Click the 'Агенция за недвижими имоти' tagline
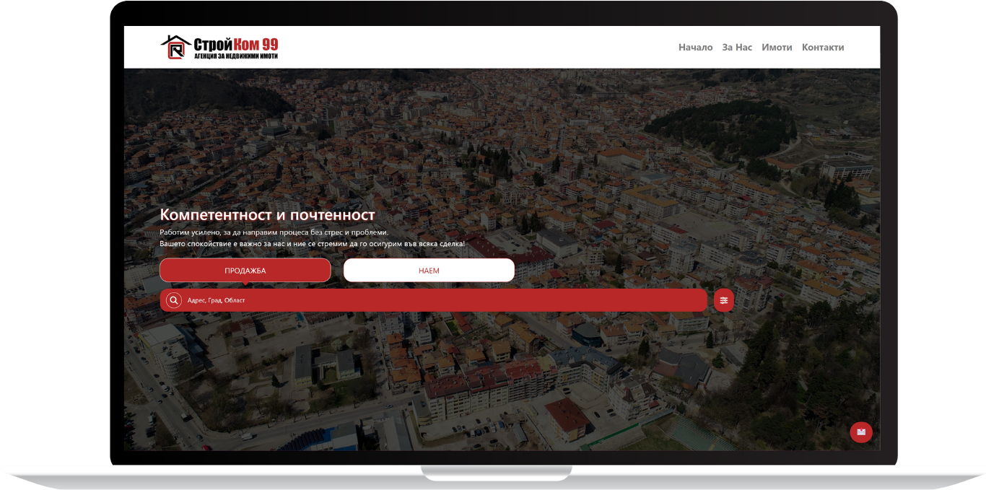This screenshot has width=986, height=490. point(235,56)
